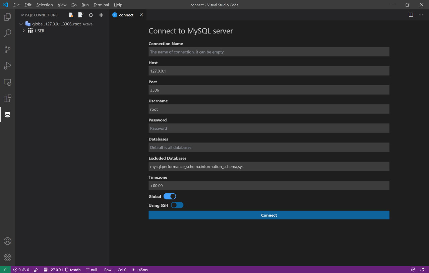Image resolution: width=429 pixels, height=273 pixels.
Task: Click the Port field showing 3306
Action: click(269, 90)
